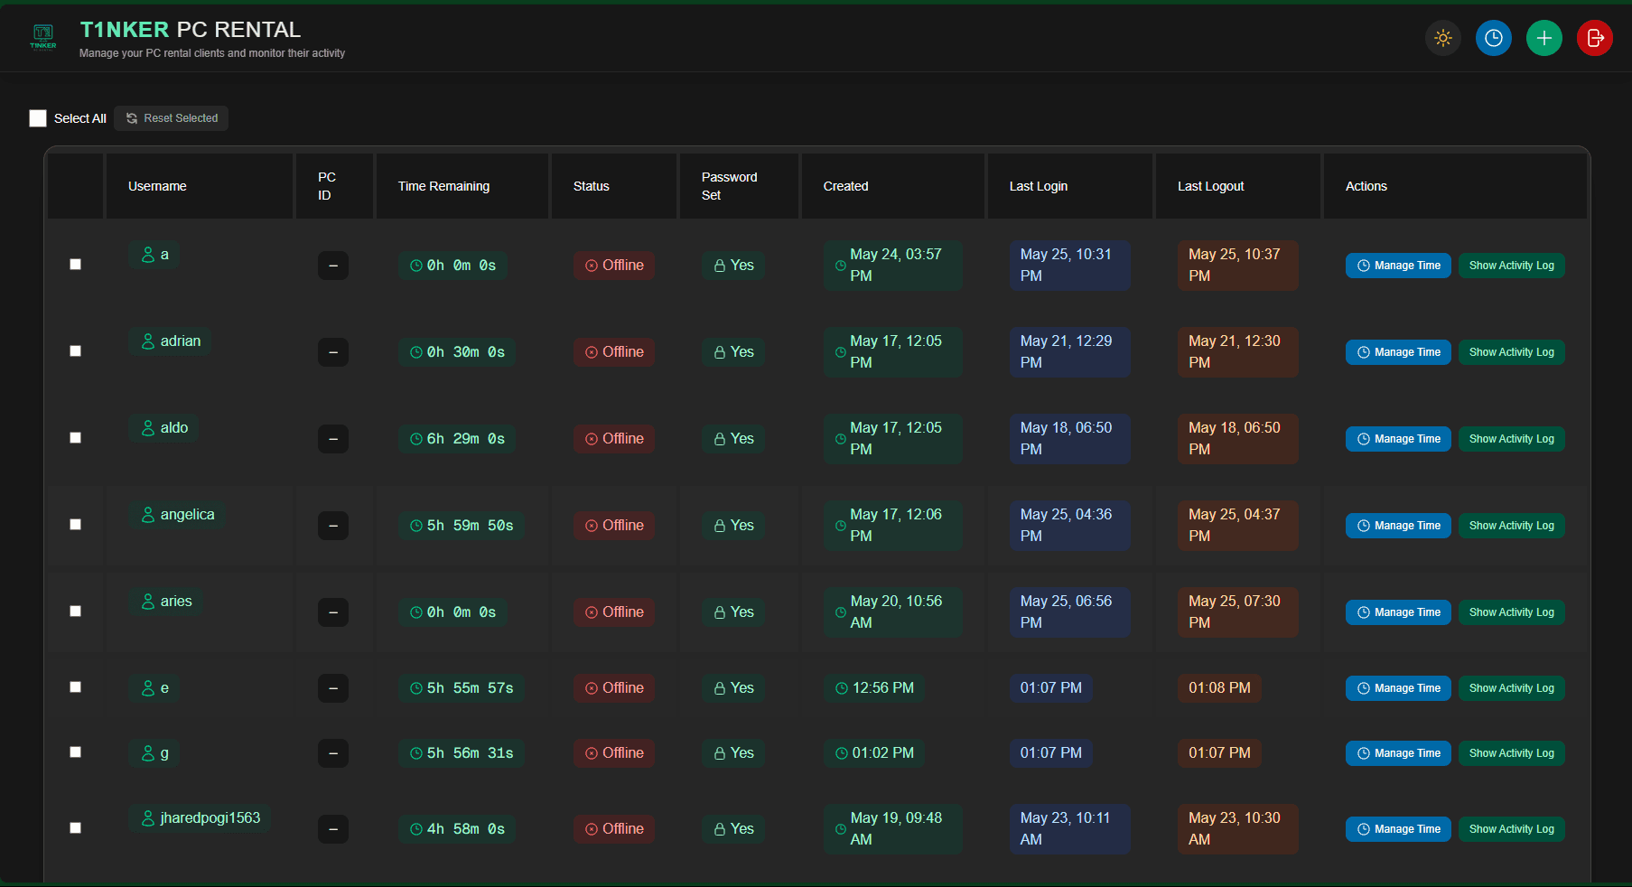Manage Time for user adrian
This screenshot has height=887, width=1632.
pos(1398,352)
